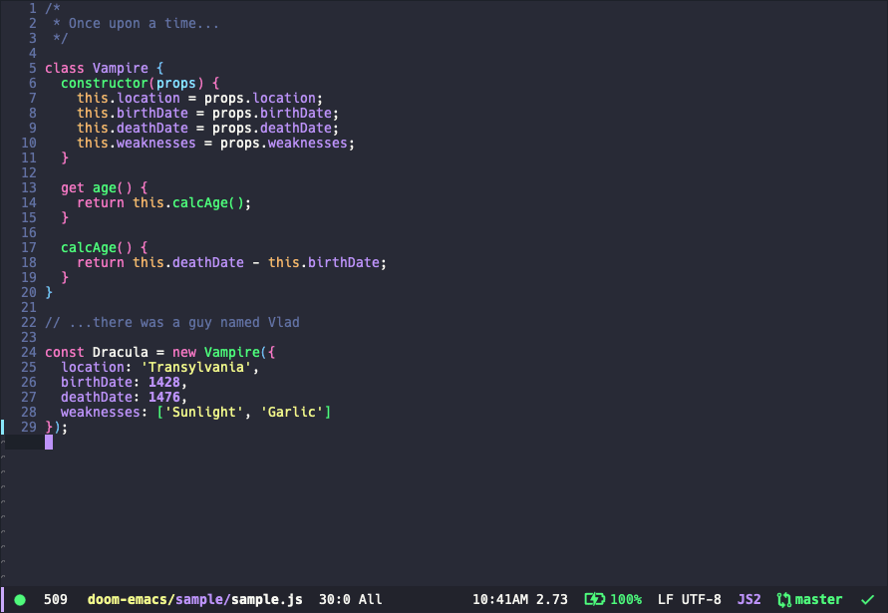
Task: Click the block cursor below line 29
Action: click(48, 442)
